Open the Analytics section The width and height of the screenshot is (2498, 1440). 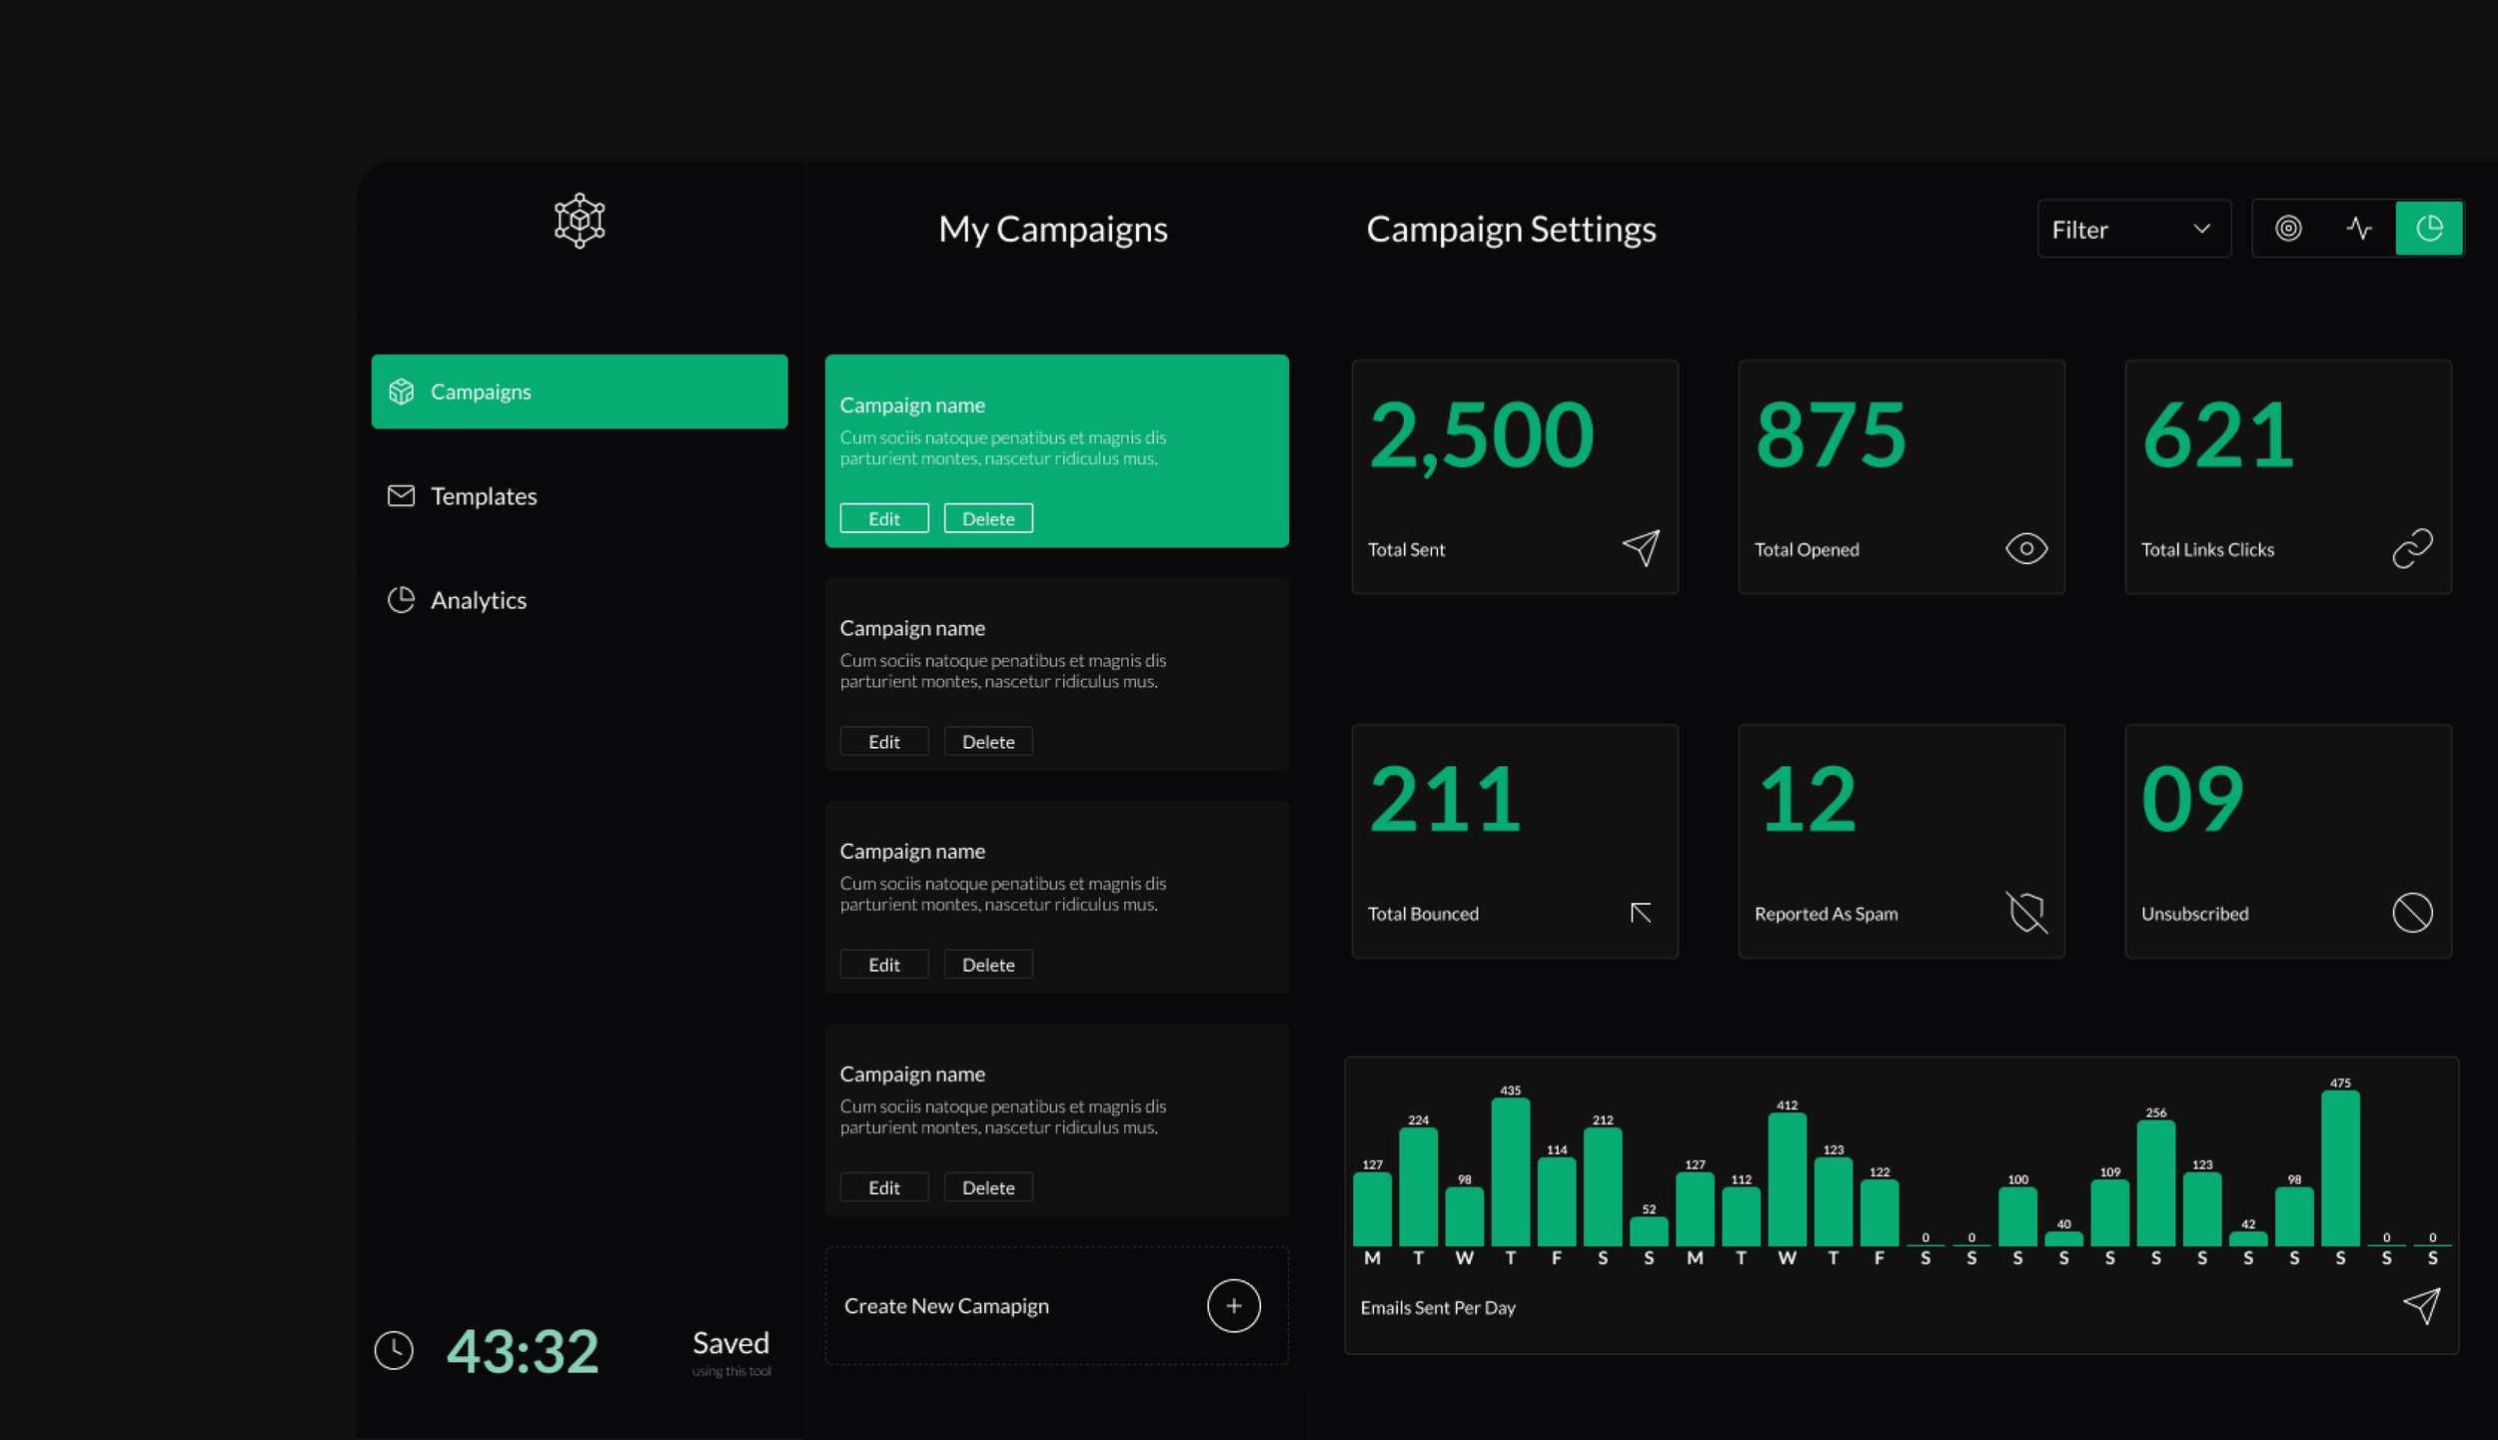point(479,599)
